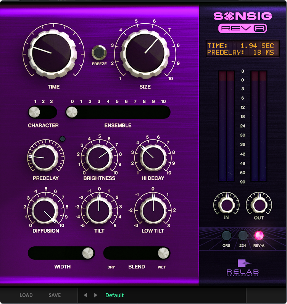This screenshot has height=304, width=287.
Task: Click the large TIME knob
Action: tap(52, 54)
